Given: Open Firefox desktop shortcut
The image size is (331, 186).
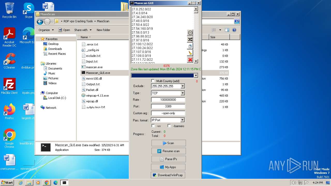Looking at the screenshot, I should [9, 111].
